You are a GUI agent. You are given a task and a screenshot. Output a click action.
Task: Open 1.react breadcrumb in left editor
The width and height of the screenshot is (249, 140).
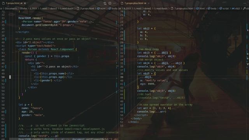click(44, 9)
